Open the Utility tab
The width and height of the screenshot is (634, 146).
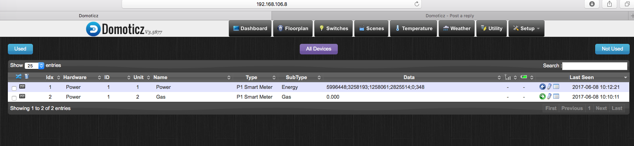pyautogui.click(x=492, y=29)
